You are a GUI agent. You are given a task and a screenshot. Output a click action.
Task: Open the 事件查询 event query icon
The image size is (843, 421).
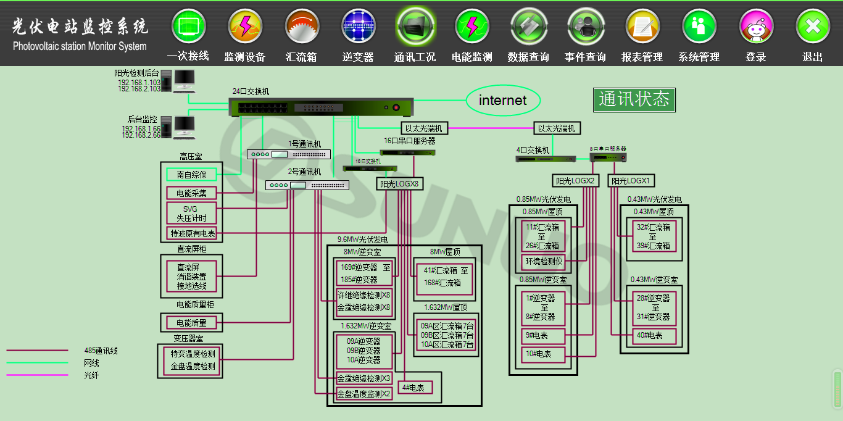point(586,27)
